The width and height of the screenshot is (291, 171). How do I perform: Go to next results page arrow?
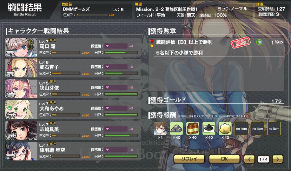point(277,159)
